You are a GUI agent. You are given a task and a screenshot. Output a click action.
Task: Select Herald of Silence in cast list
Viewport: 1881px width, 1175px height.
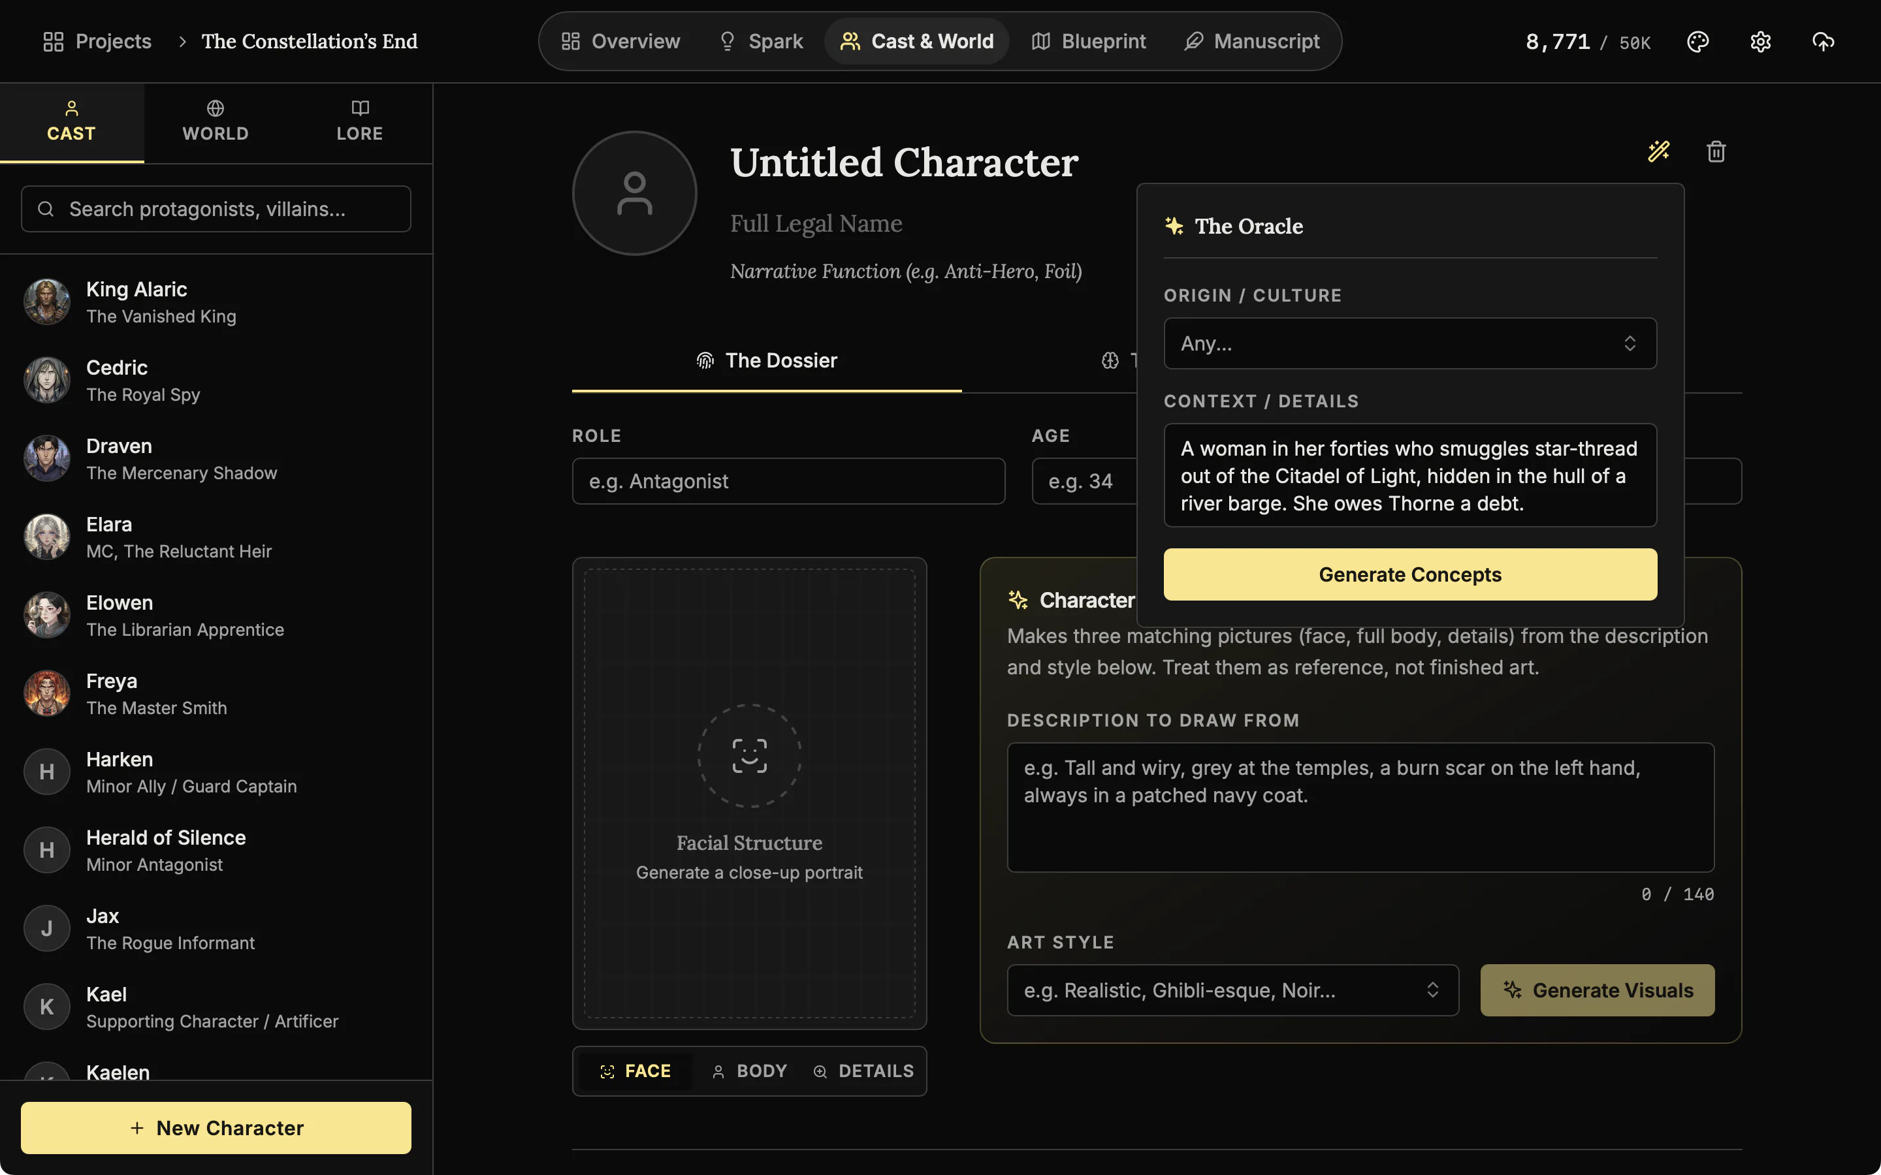tap(216, 850)
